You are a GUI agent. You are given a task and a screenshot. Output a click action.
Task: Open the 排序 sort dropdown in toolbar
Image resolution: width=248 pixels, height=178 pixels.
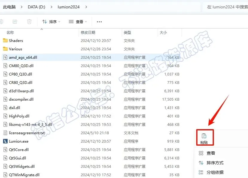[51, 22]
